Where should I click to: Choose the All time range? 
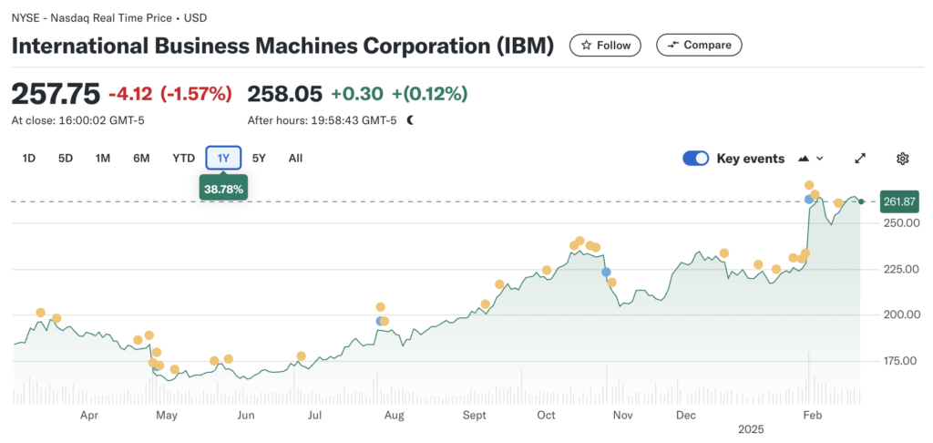pos(295,159)
